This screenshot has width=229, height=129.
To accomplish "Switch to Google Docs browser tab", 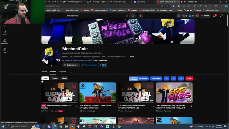I will pos(144,2).
